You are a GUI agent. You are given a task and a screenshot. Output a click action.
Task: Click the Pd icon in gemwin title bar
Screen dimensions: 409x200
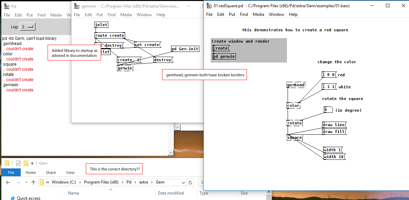click(76, 6)
